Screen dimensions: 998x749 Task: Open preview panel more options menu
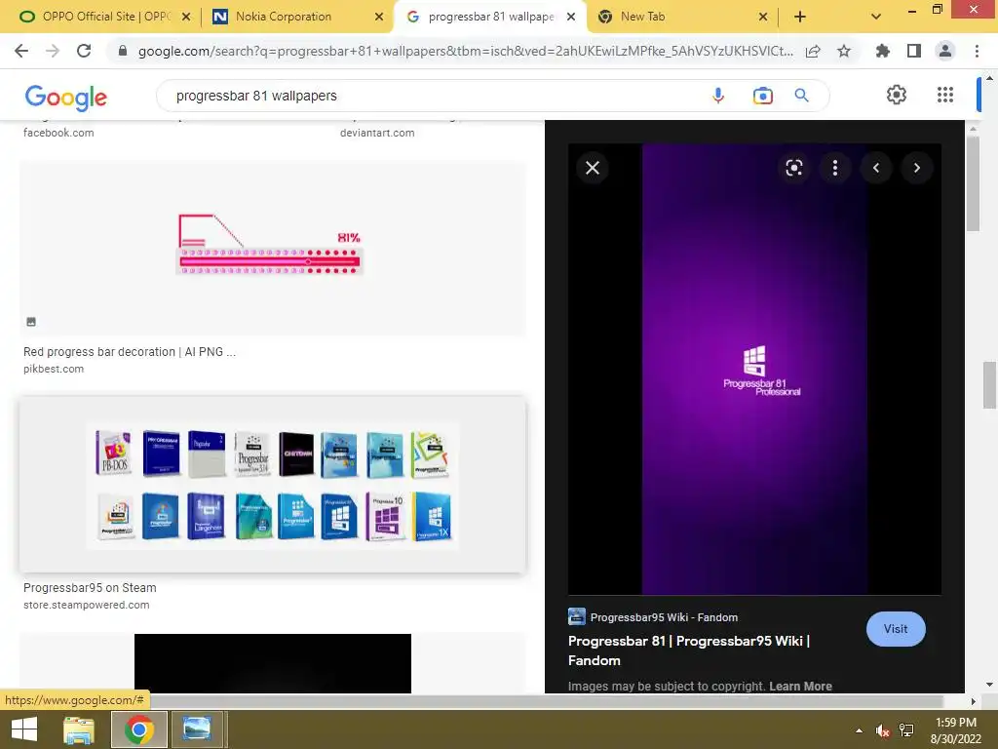[835, 168]
